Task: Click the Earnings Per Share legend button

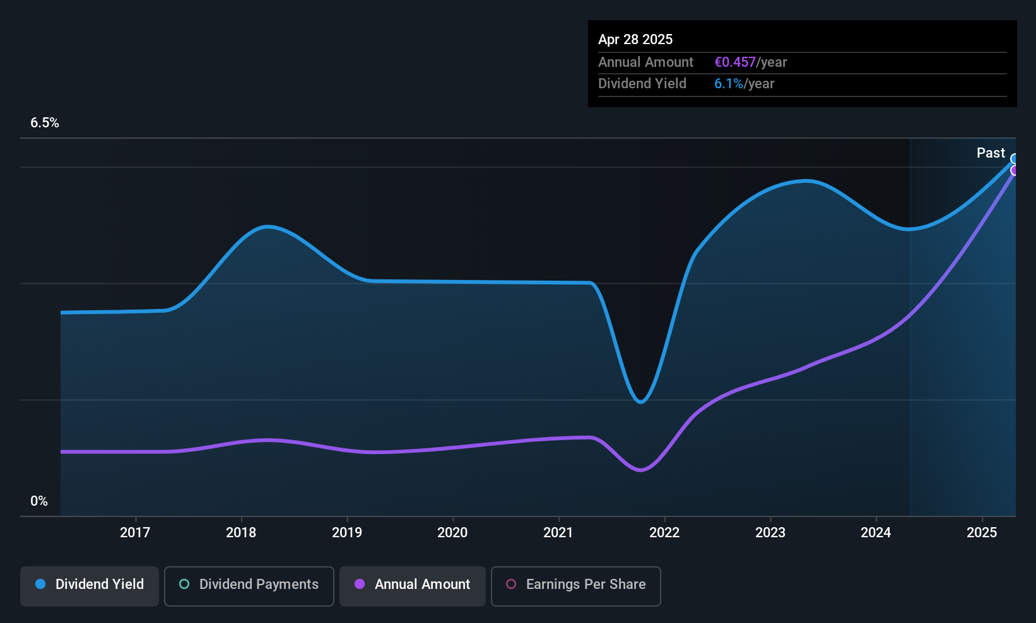Action: click(575, 586)
